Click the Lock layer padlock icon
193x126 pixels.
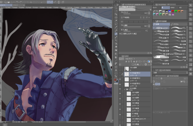tap(134, 61)
